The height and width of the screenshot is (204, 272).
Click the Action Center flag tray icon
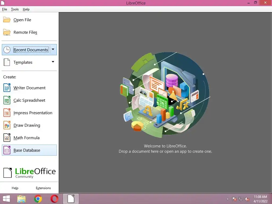click(234, 199)
